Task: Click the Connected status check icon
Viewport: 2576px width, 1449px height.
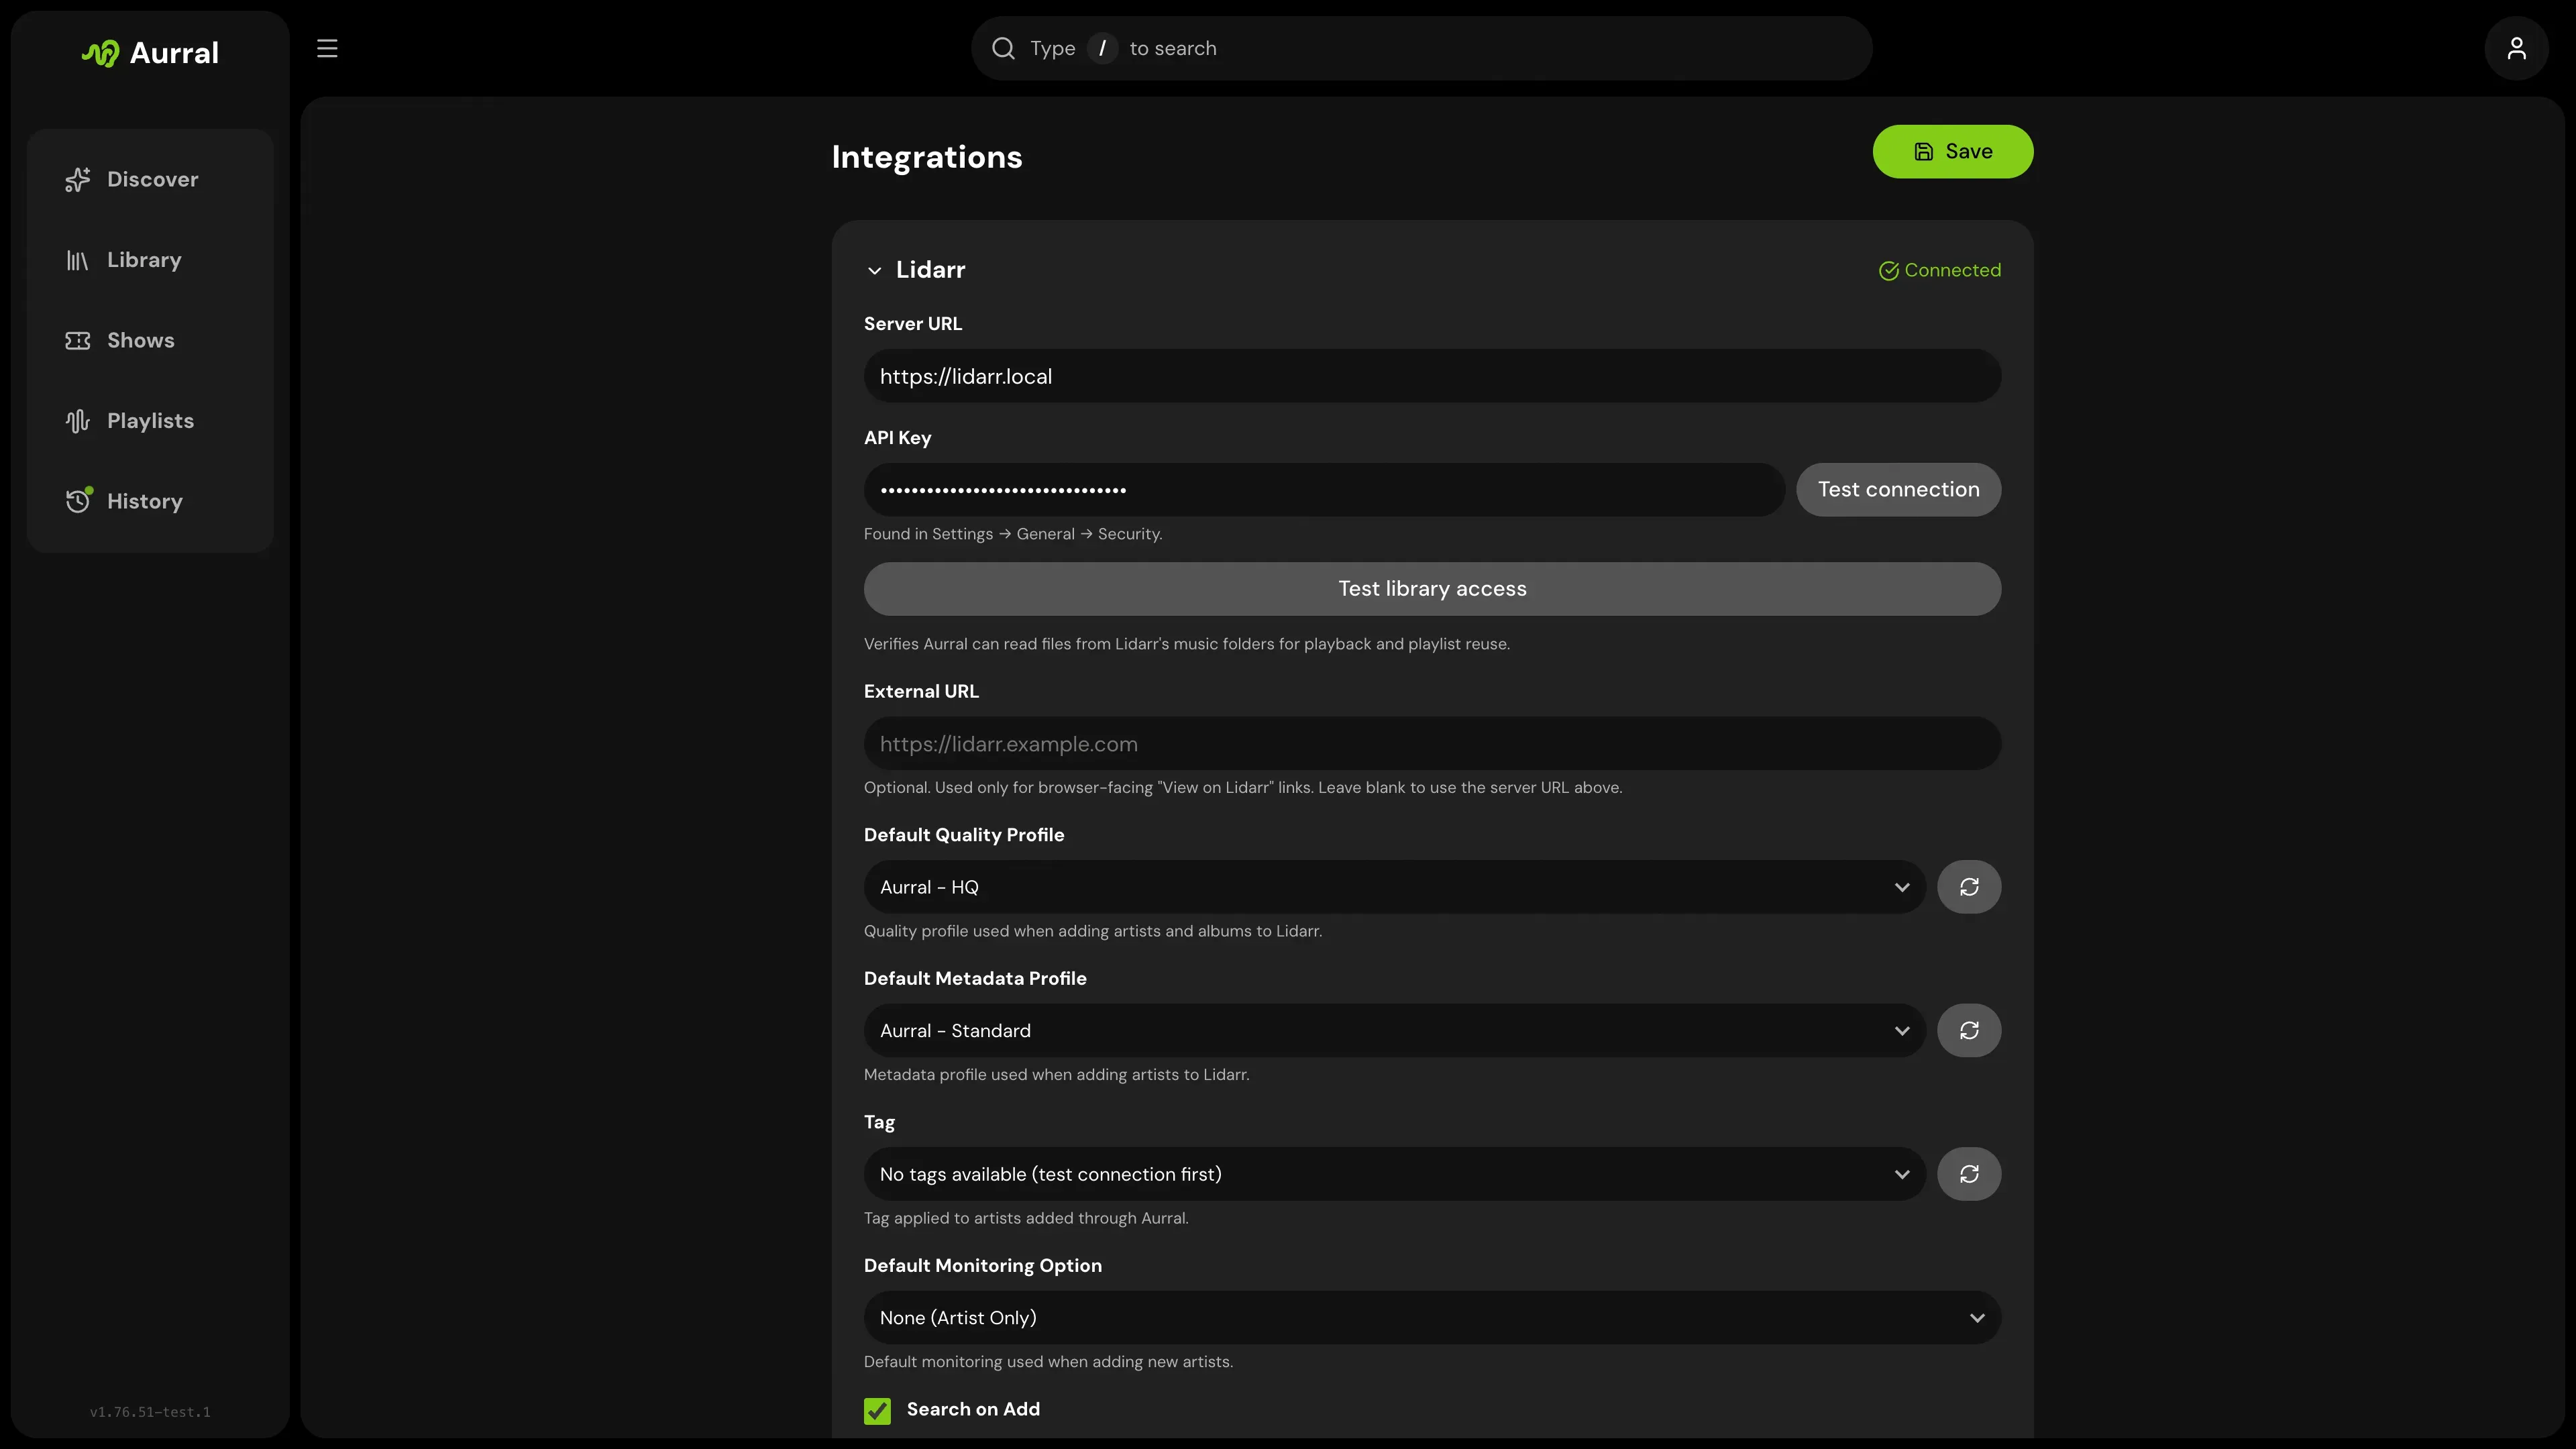Action: pyautogui.click(x=1888, y=270)
